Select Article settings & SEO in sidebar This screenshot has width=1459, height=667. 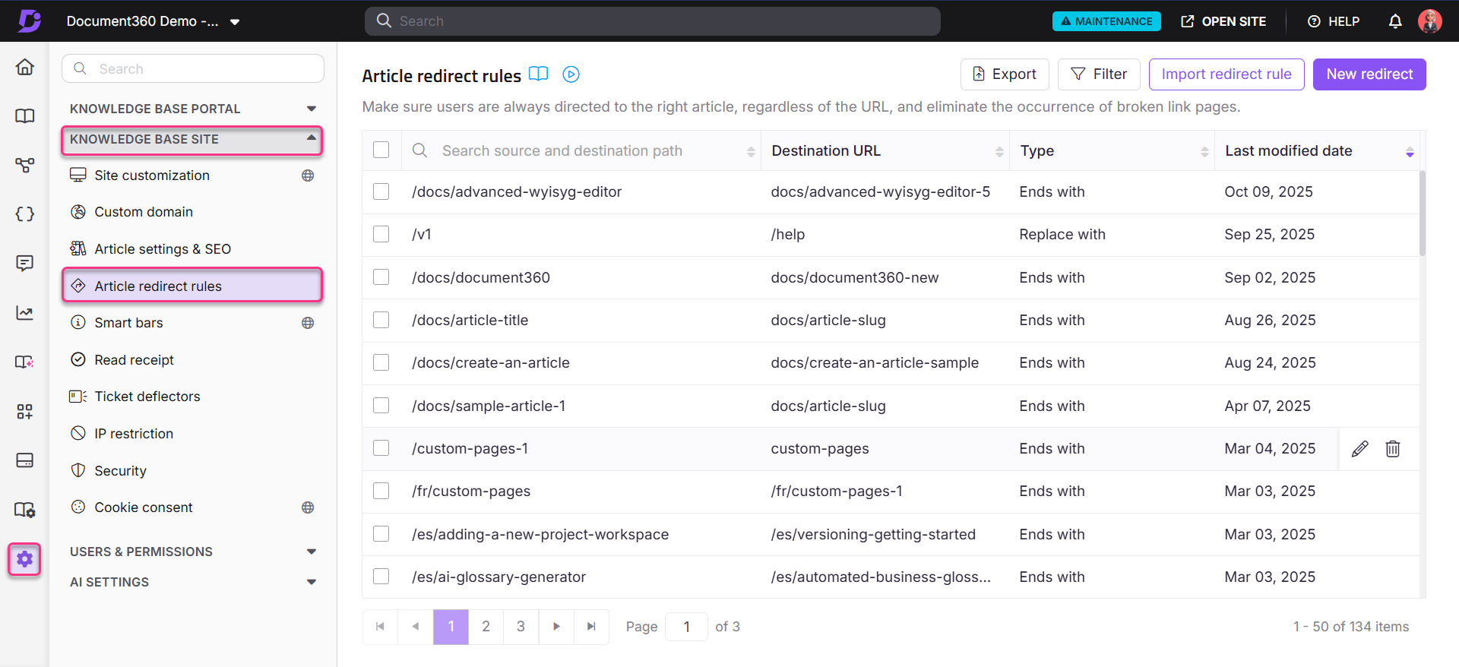161,248
